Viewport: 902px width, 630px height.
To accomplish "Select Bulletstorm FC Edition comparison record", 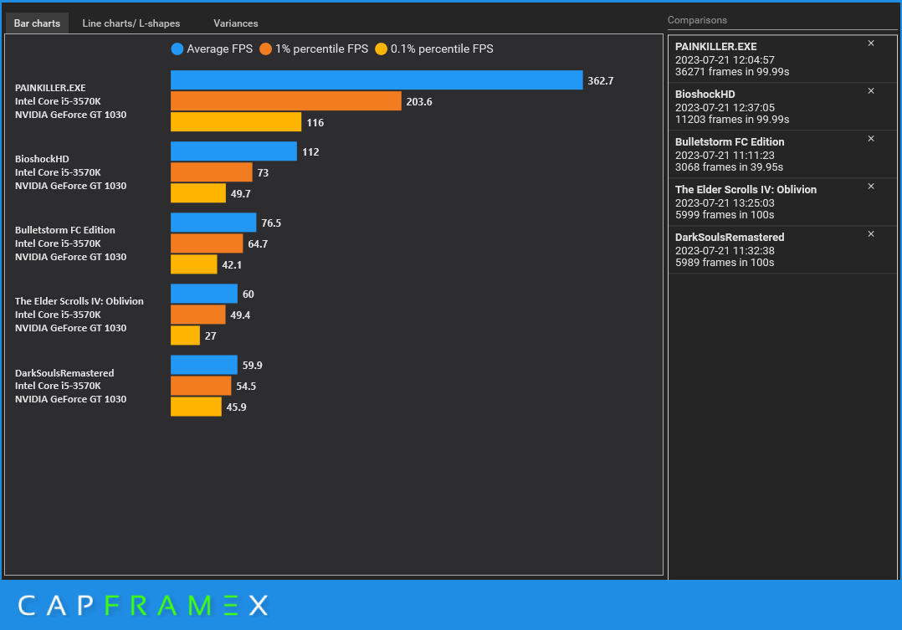I will (x=782, y=154).
